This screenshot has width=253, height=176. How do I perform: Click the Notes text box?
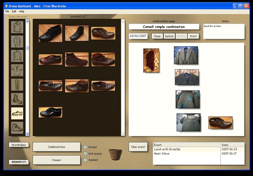[224, 31]
